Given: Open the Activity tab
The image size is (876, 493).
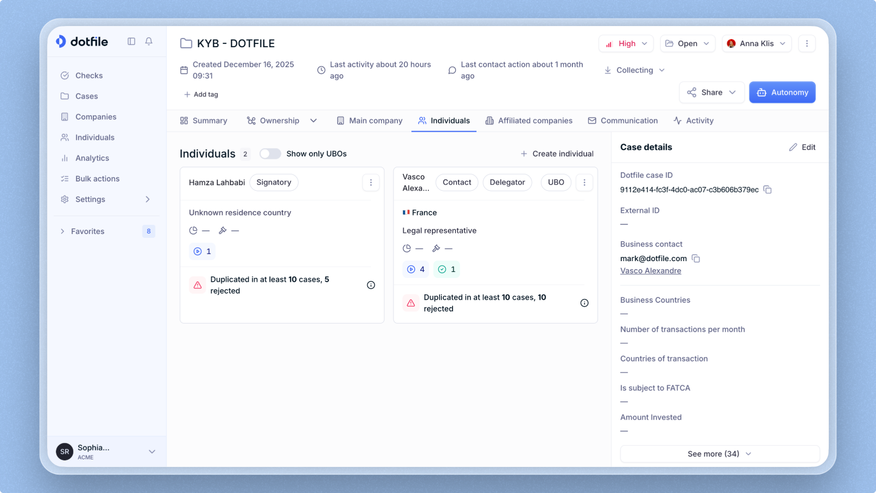Looking at the screenshot, I should (693, 121).
